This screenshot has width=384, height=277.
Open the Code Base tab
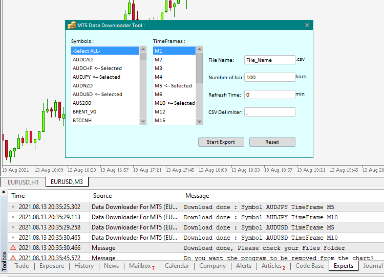[310, 266]
